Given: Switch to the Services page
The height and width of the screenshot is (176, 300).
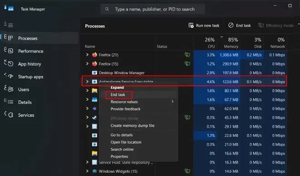Looking at the screenshot, I should (x=26, y=115).
